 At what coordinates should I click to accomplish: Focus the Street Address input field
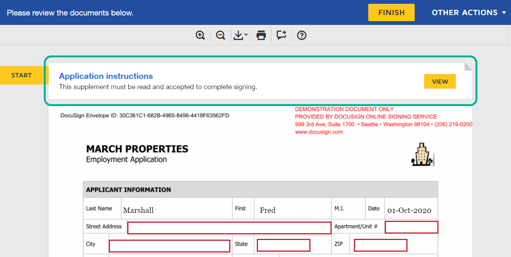229,228
